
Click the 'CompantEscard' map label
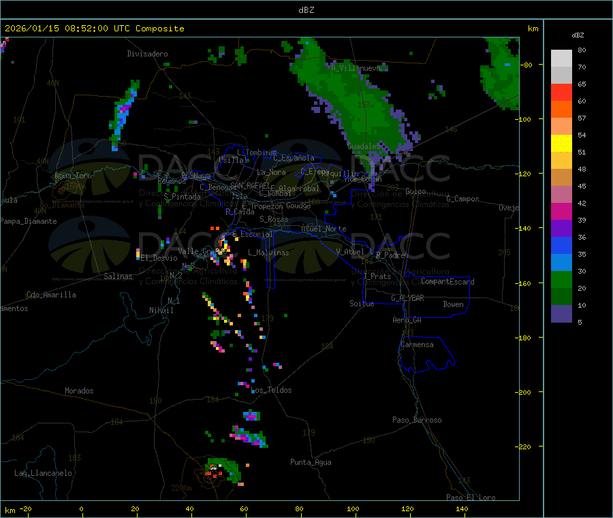point(447,282)
